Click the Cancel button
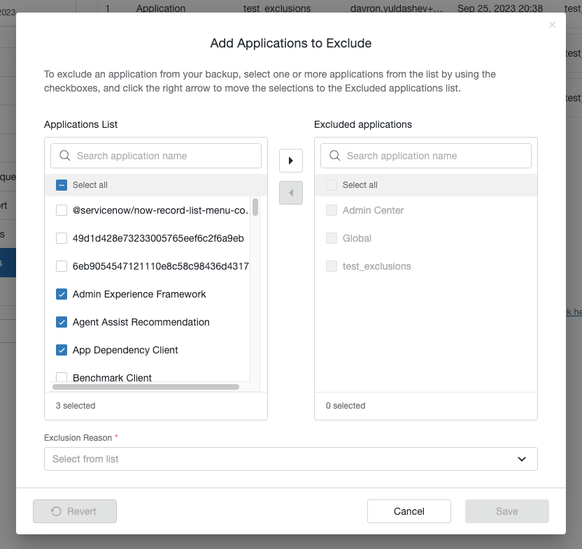582x549 pixels. click(x=409, y=511)
